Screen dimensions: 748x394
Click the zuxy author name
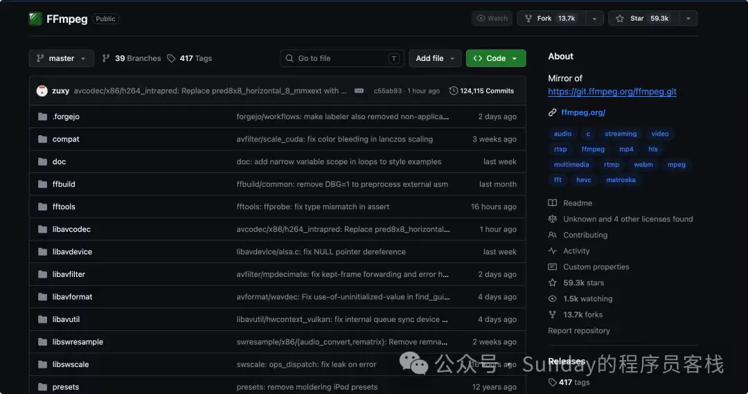tap(60, 91)
